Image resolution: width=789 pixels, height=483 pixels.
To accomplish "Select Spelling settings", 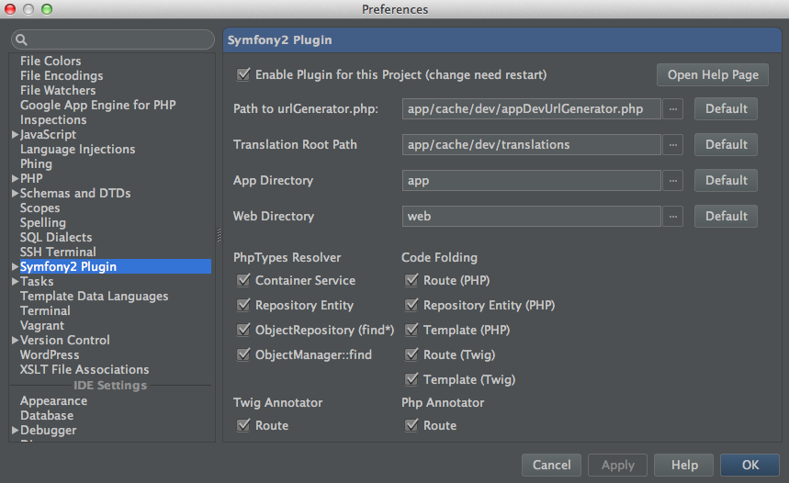I will coord(43,223).
